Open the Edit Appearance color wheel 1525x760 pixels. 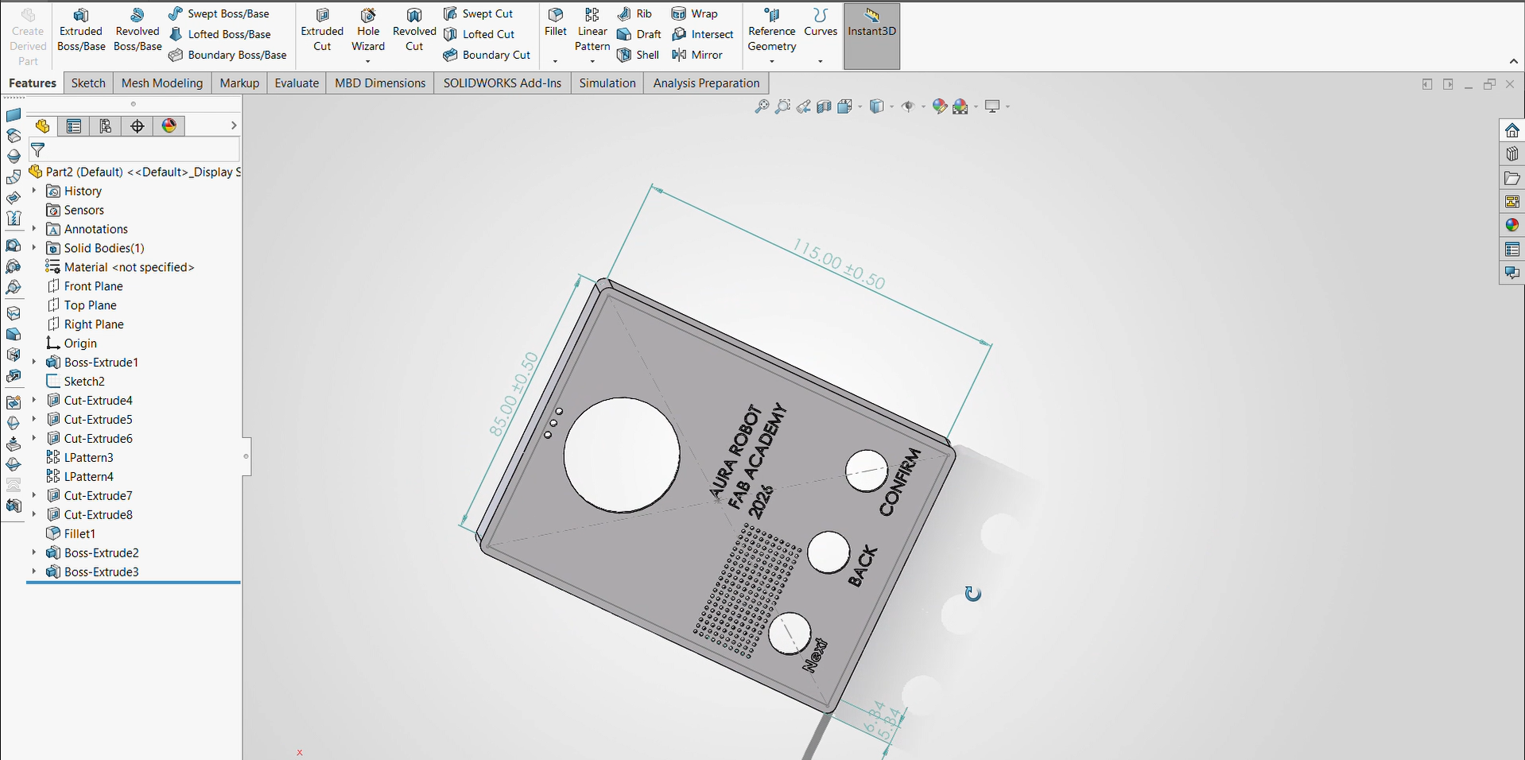pos(940,107)
